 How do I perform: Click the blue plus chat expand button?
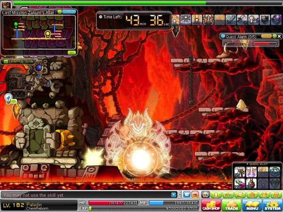click(x=174, y=195)
